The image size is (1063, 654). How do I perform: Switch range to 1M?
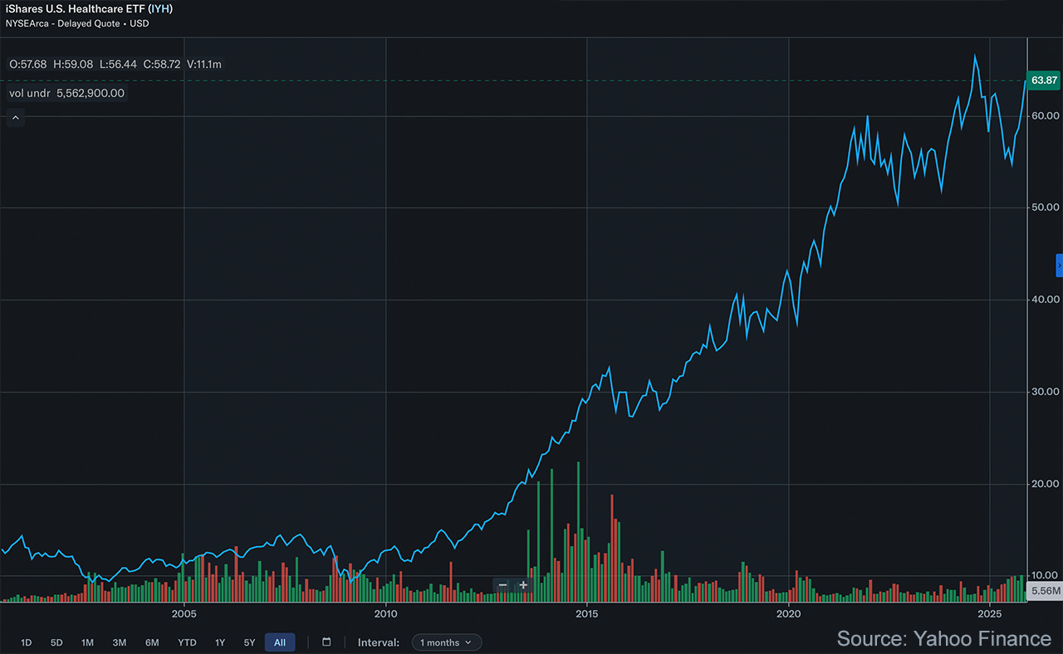[87, 642]
